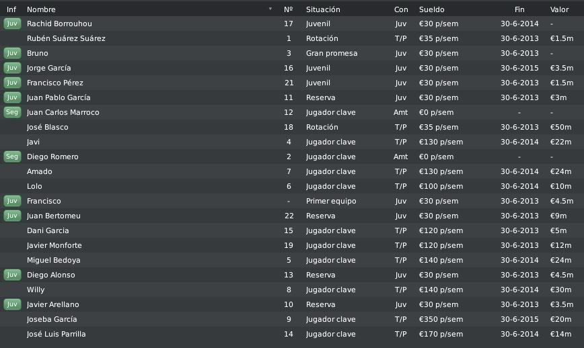This screenshot has width=584, height=348.
Task: Click the Situación column header
Action: point(323,9)
